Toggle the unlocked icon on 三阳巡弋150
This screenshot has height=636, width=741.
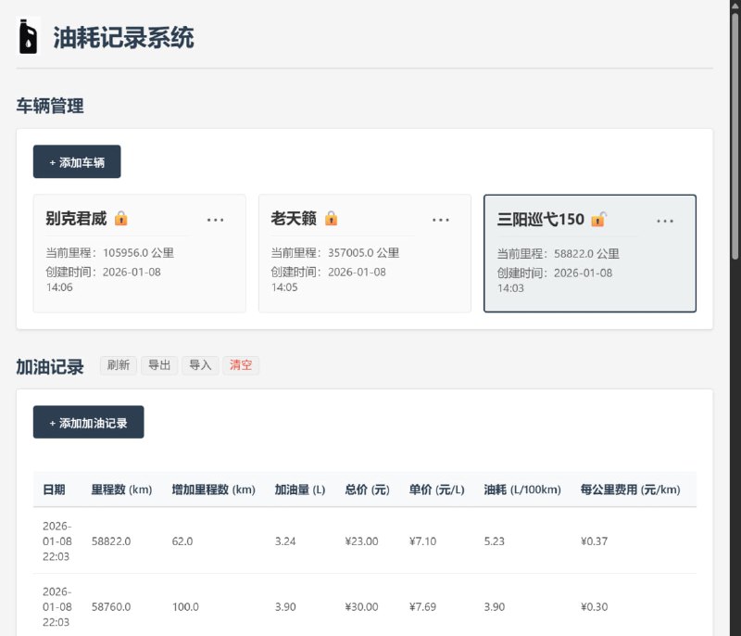click(599, 220)
